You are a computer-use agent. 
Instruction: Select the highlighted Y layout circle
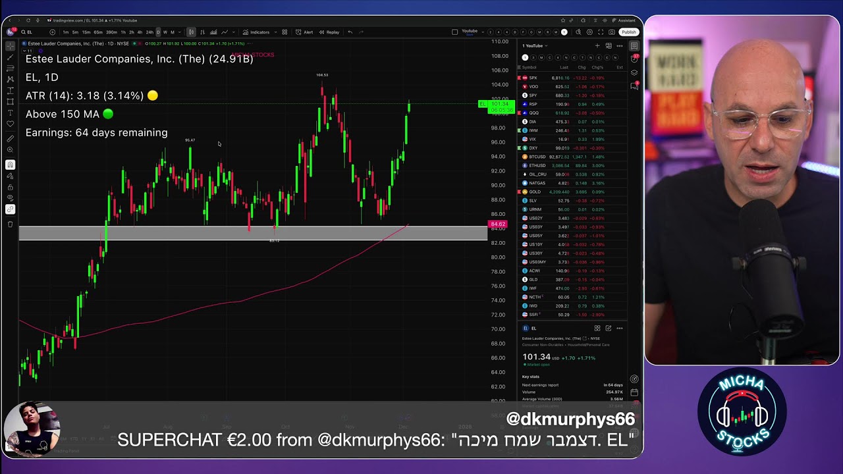pyautogui.click(x=564, y=32)
